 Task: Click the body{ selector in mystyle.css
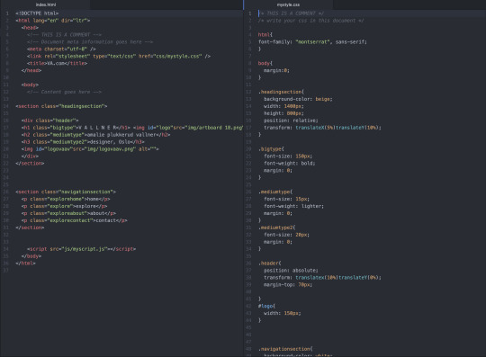tap(265, 63)
